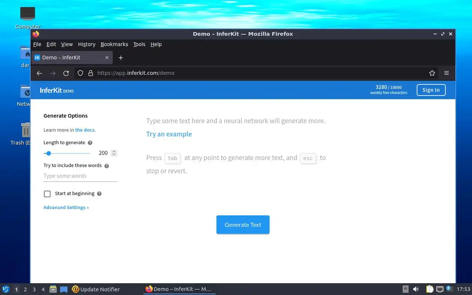Open the Computer desktop icon
This screenshot has height=295, width=472.
click(x=28, y=18)
